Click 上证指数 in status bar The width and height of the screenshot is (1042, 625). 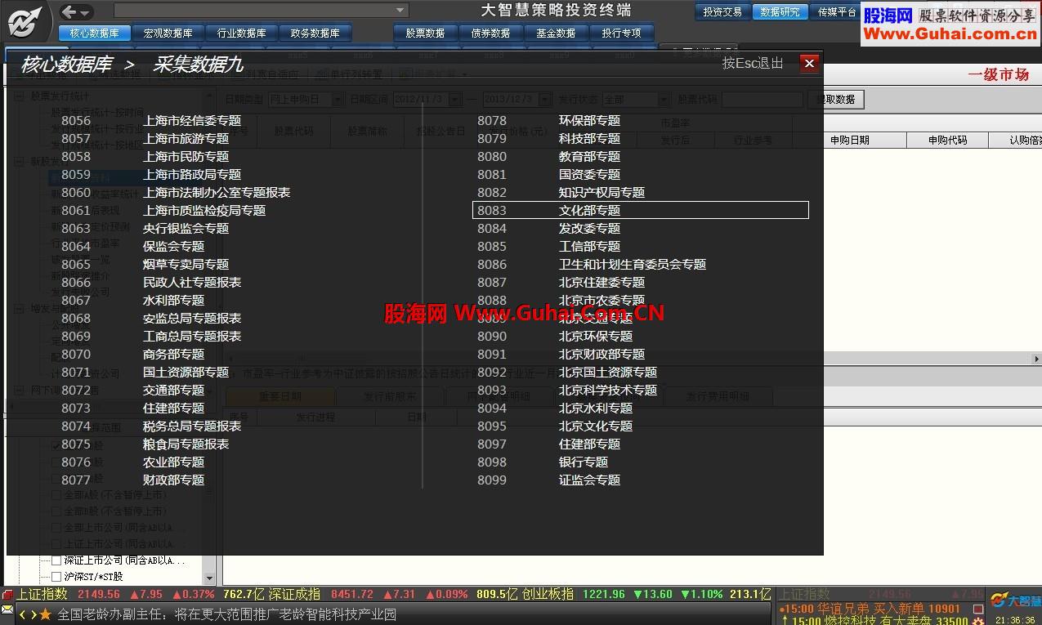(42, 594)
